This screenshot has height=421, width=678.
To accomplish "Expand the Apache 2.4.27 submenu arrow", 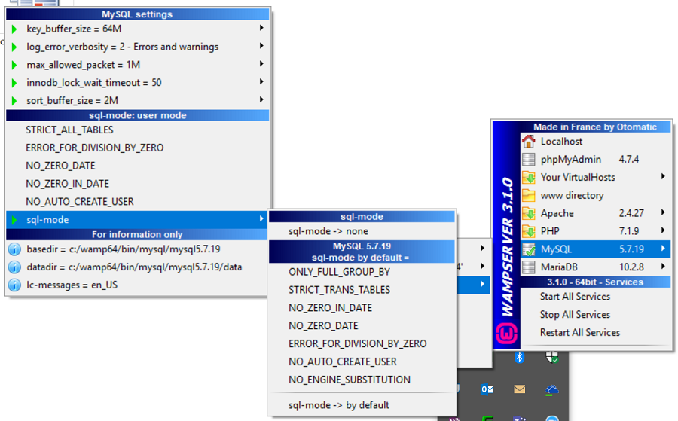I will 663,212.
